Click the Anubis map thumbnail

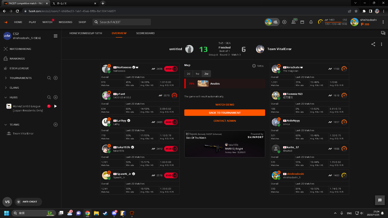click(x=203, y=83)
